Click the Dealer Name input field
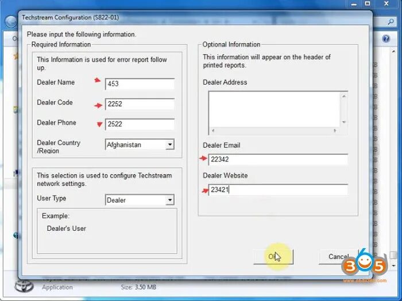 click(x=140, y=83)
